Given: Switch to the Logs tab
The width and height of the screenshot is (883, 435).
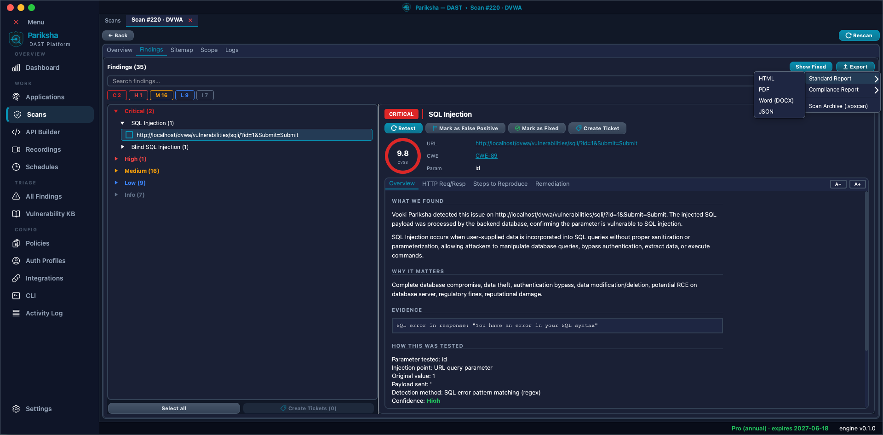Looking at the screenshot, I should tap(232, 50).
